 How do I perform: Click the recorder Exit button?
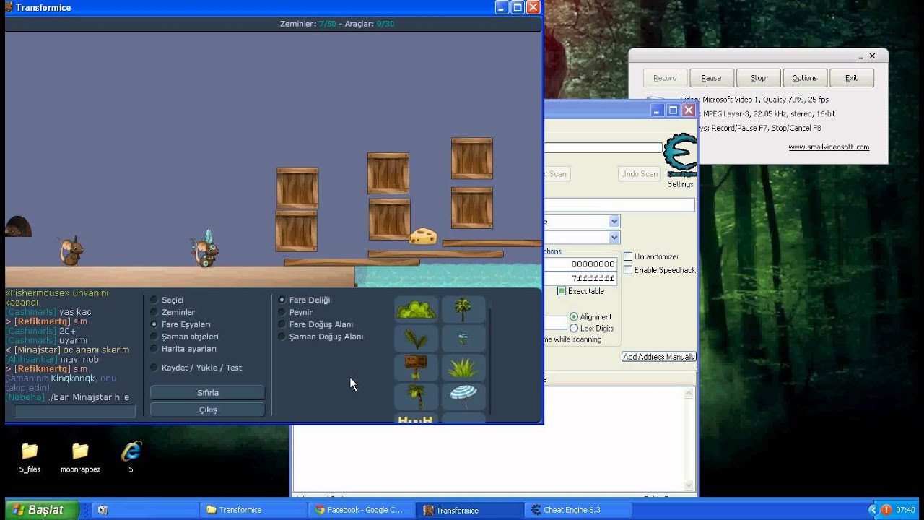click(x=851, y=78)
